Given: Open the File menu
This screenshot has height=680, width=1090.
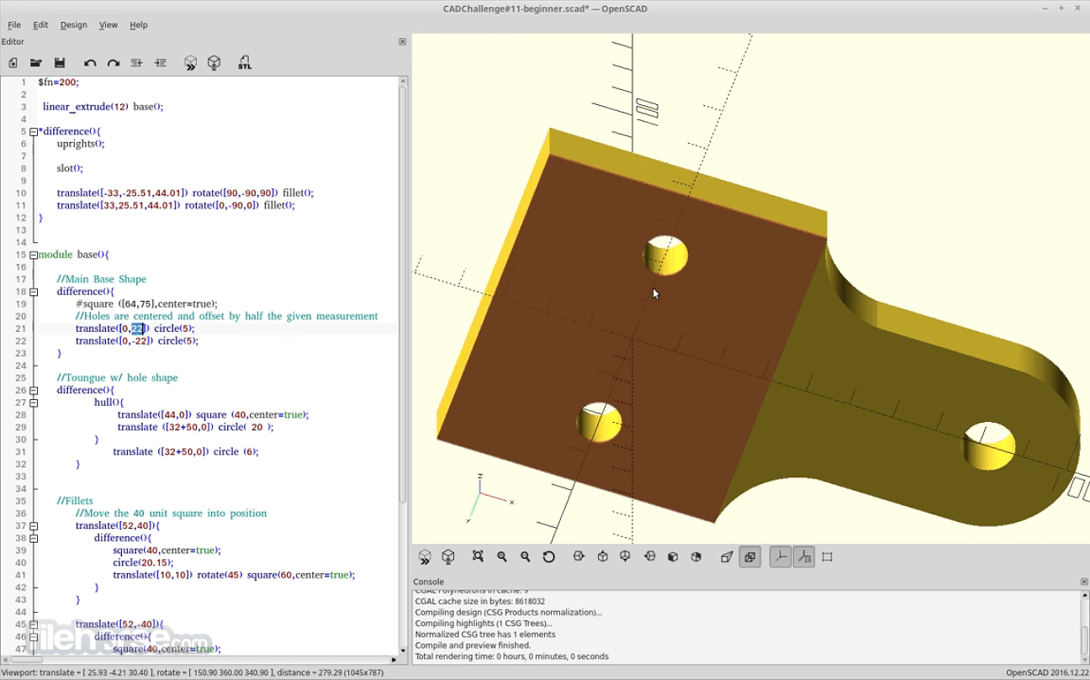Looking at the screenshot, I should [x=14, y=25].
